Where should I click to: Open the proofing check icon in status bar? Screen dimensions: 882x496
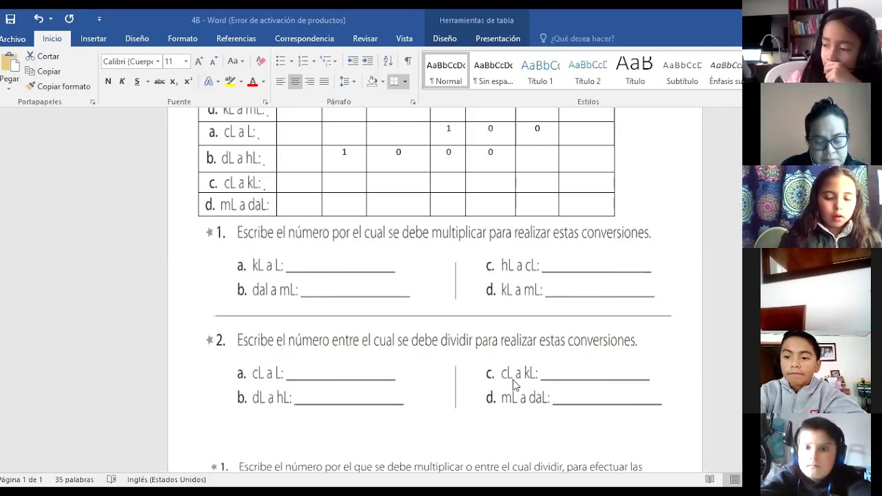[x=112, y=479]
